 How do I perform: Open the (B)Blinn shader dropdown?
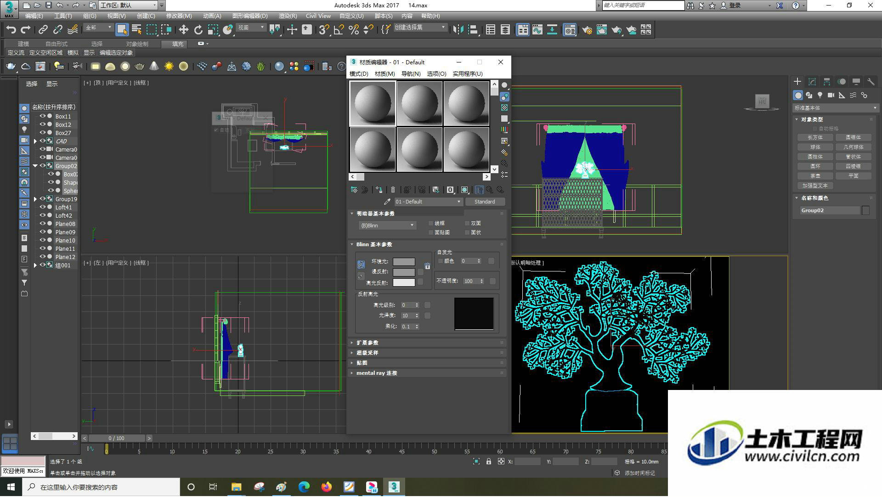[x=387, y=226]
